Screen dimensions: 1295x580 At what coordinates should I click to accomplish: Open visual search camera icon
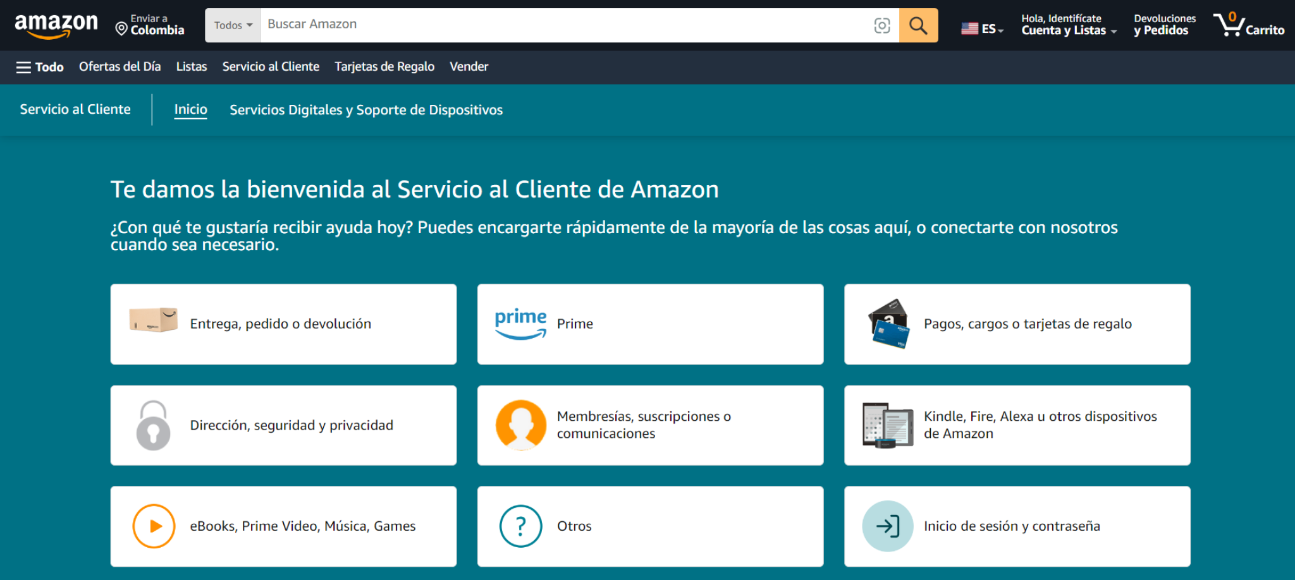(882, 25)
